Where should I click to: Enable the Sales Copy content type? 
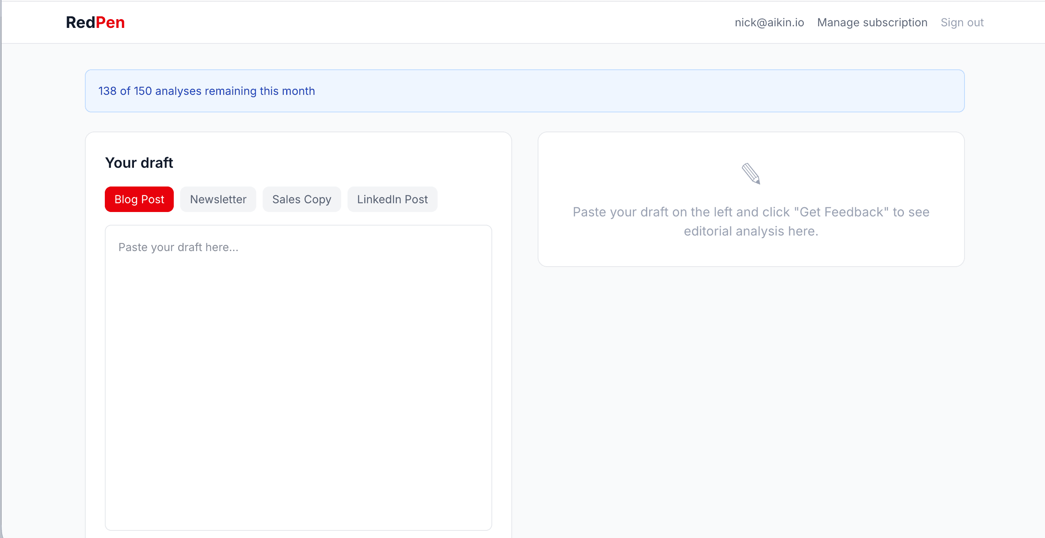point(301,199)
